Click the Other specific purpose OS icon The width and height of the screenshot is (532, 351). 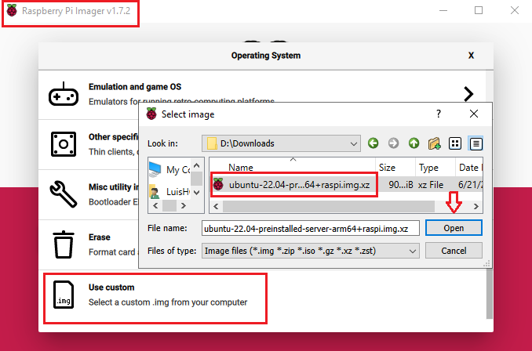64,144
